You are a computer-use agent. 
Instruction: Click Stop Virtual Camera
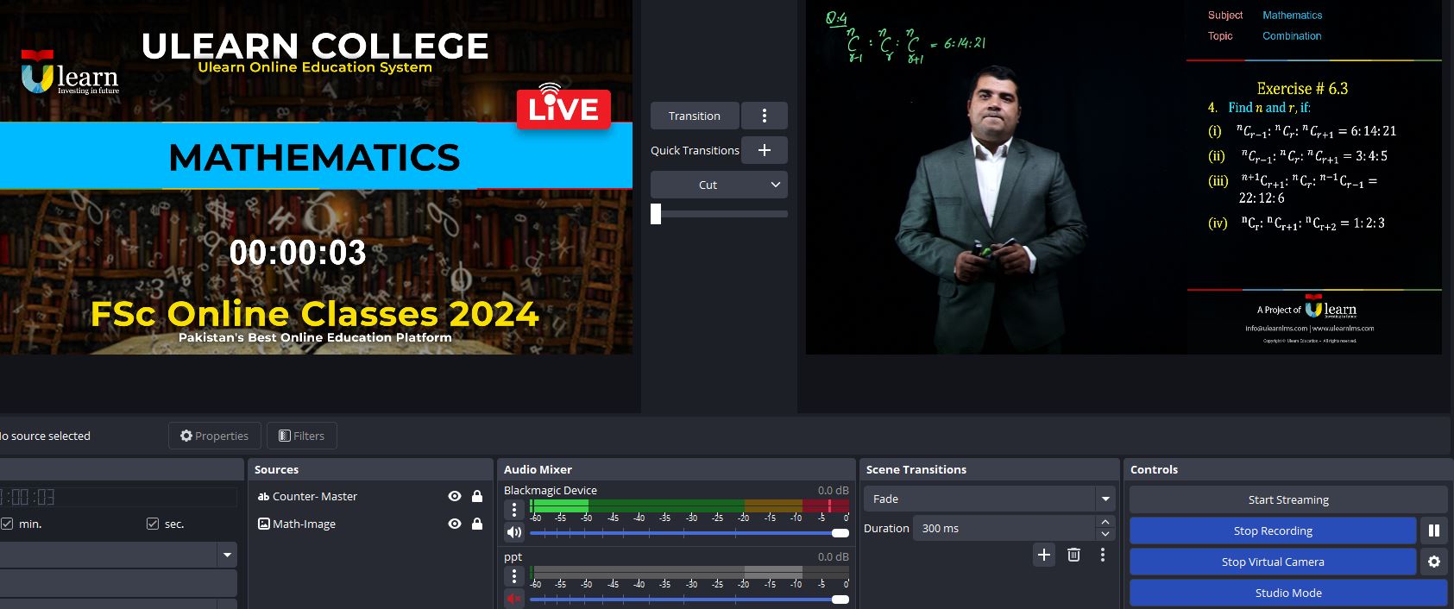[1273, 562]
